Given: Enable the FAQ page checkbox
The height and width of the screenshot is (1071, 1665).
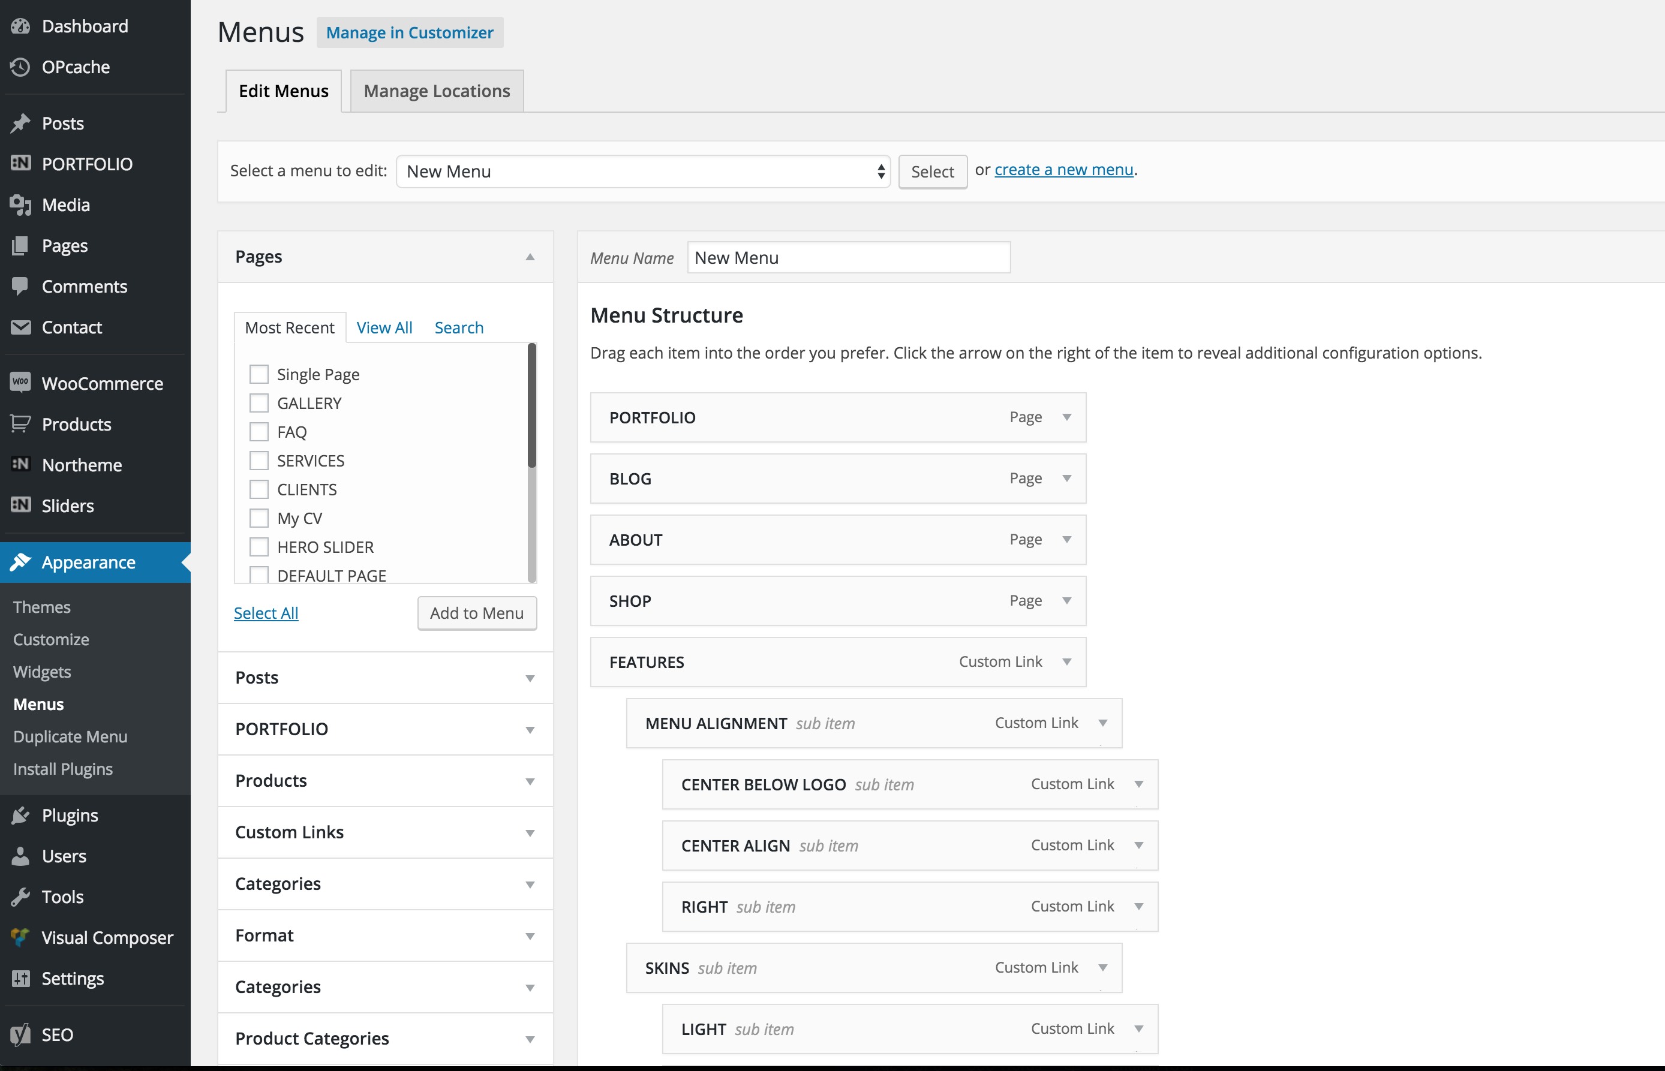Looking at the screenshot, I should click(x=259, y=432).
